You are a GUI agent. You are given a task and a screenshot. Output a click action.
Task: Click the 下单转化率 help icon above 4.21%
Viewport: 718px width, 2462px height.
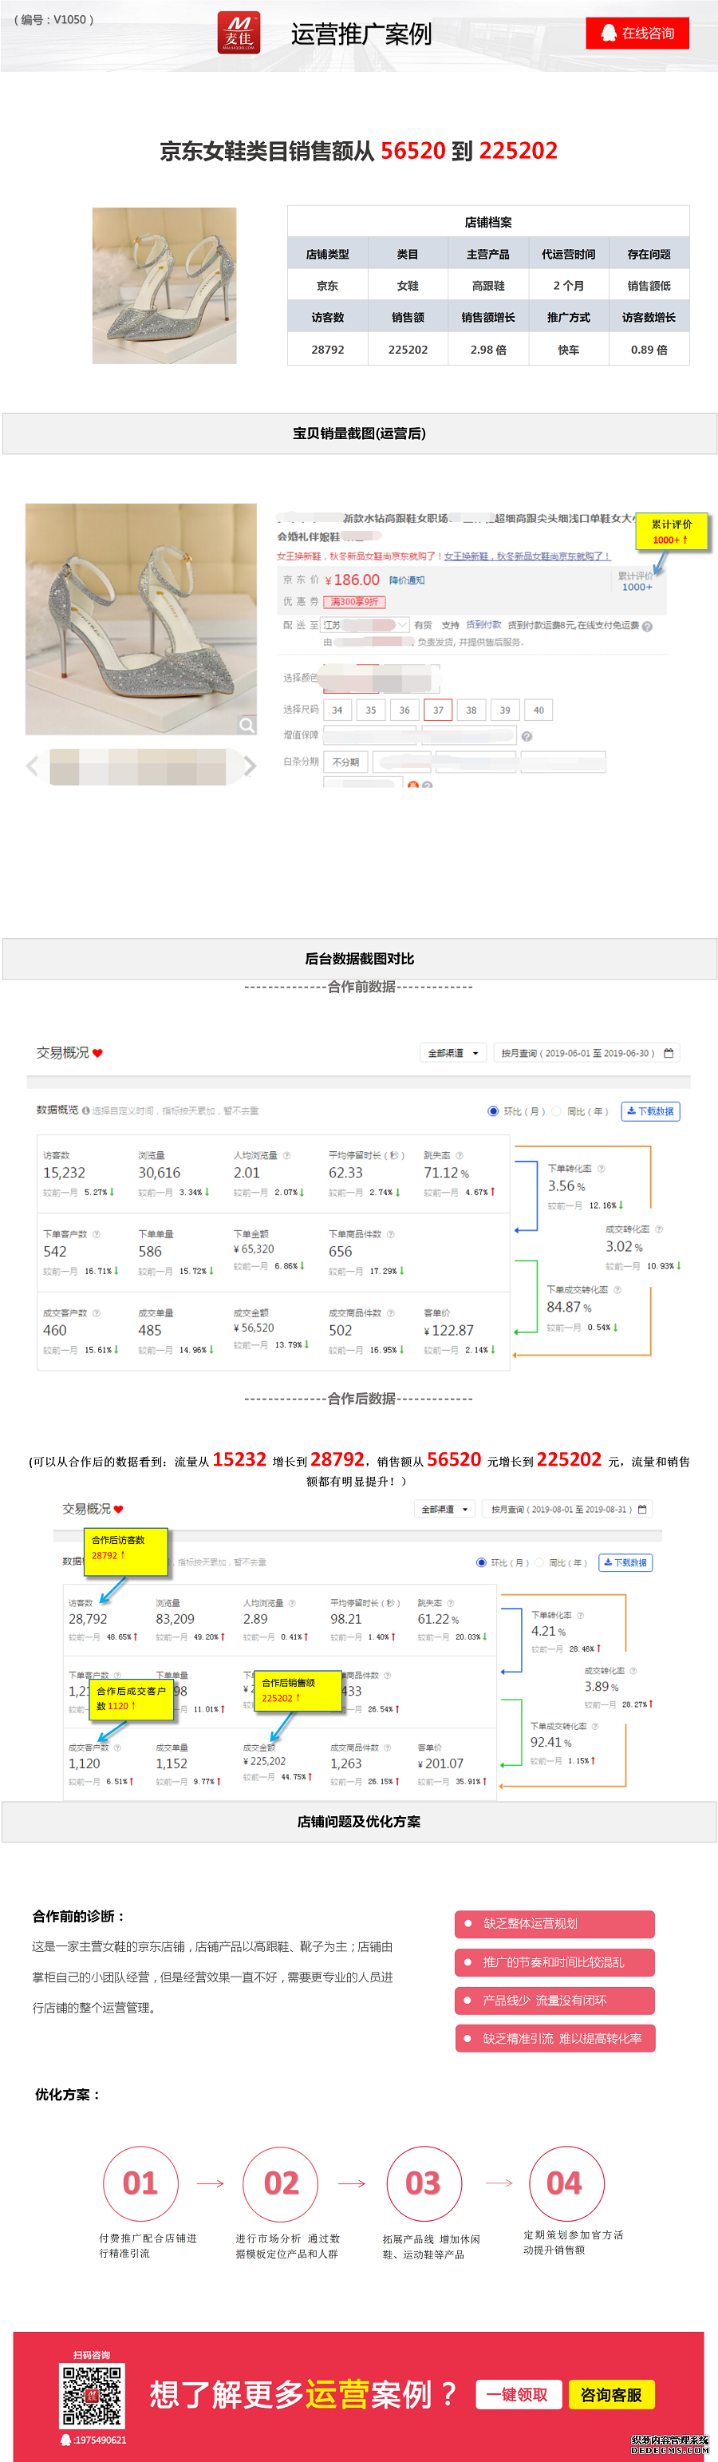pos(581,1615)
